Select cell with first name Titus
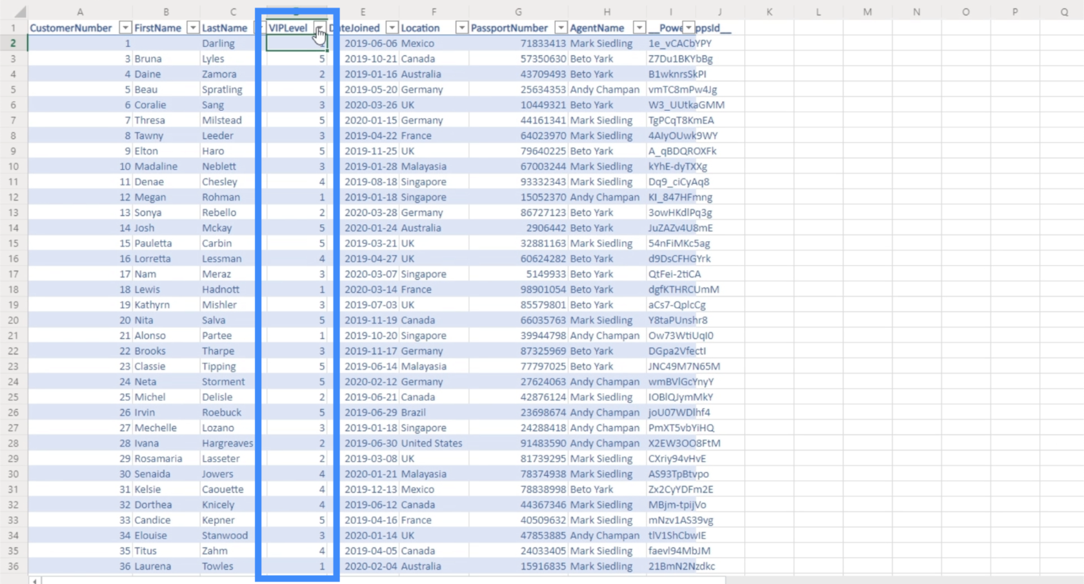Image resolution: width=1084 pixels, height=584 pixels. click(166, 550)
